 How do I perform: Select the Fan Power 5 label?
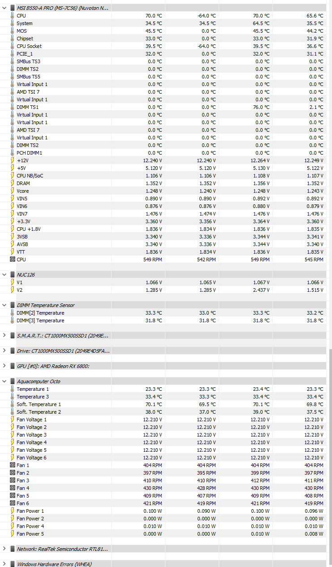point(30,534)
